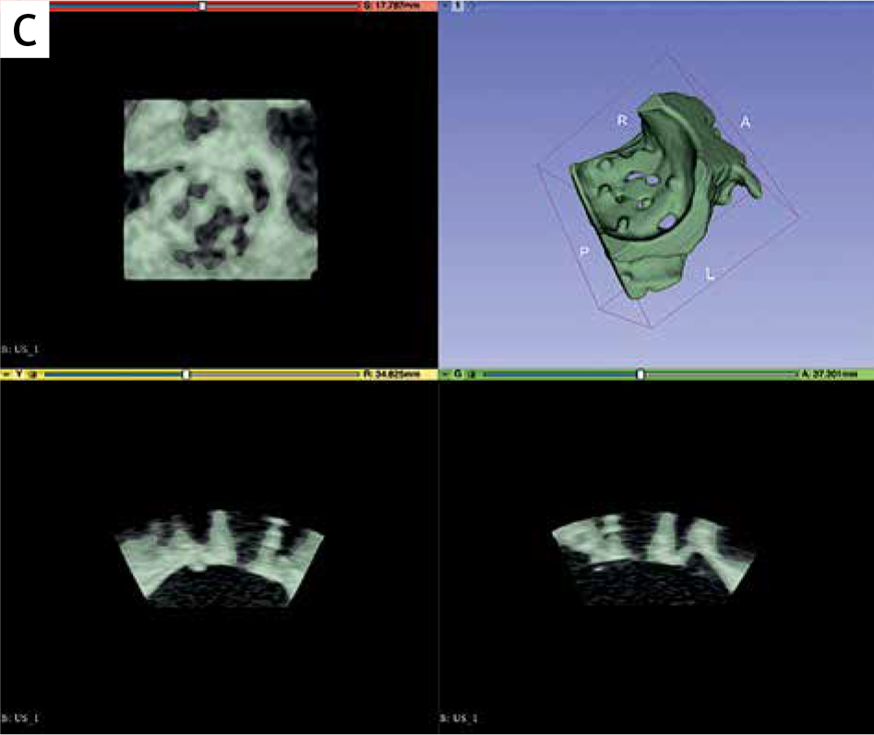Image resolution: width=874 pixels, height=735 pixels.
Task: Select the 'G' green slice view label
Action: (459, 374)
